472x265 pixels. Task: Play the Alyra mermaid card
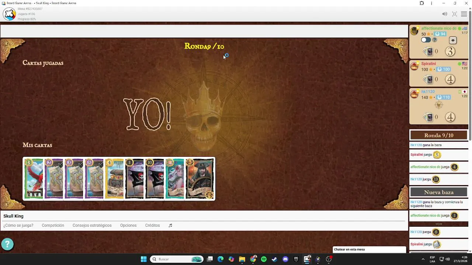click(x=175, y=179)
